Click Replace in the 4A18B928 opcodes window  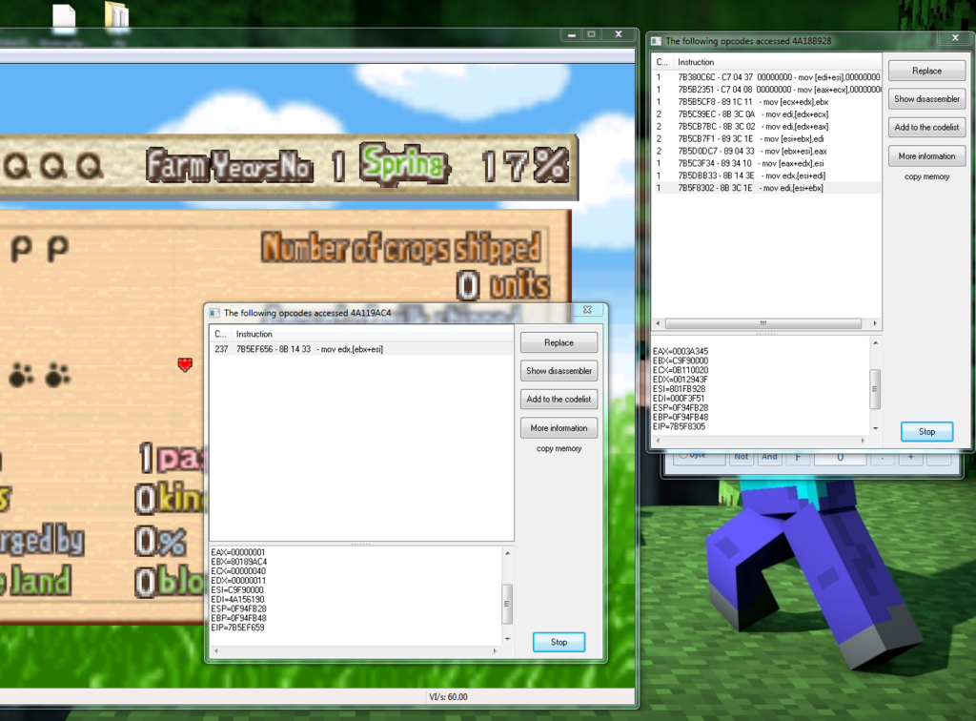pyautogui.click(x=926, y=71)
